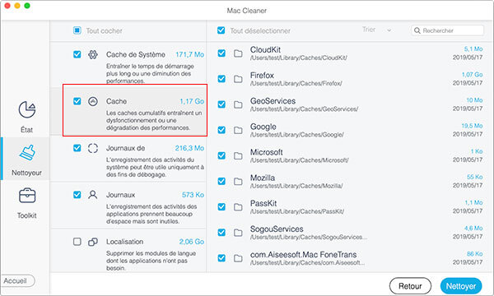Uncheck the GeoServices item checkbox

pyautogui.click(x=221, y=104)
